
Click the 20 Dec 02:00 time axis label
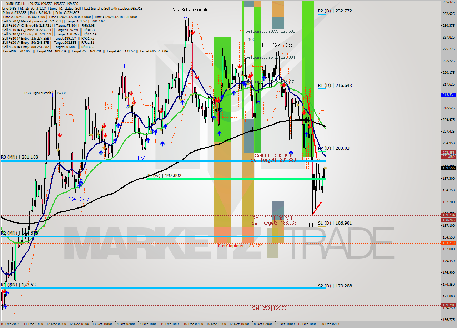(330, 324)
